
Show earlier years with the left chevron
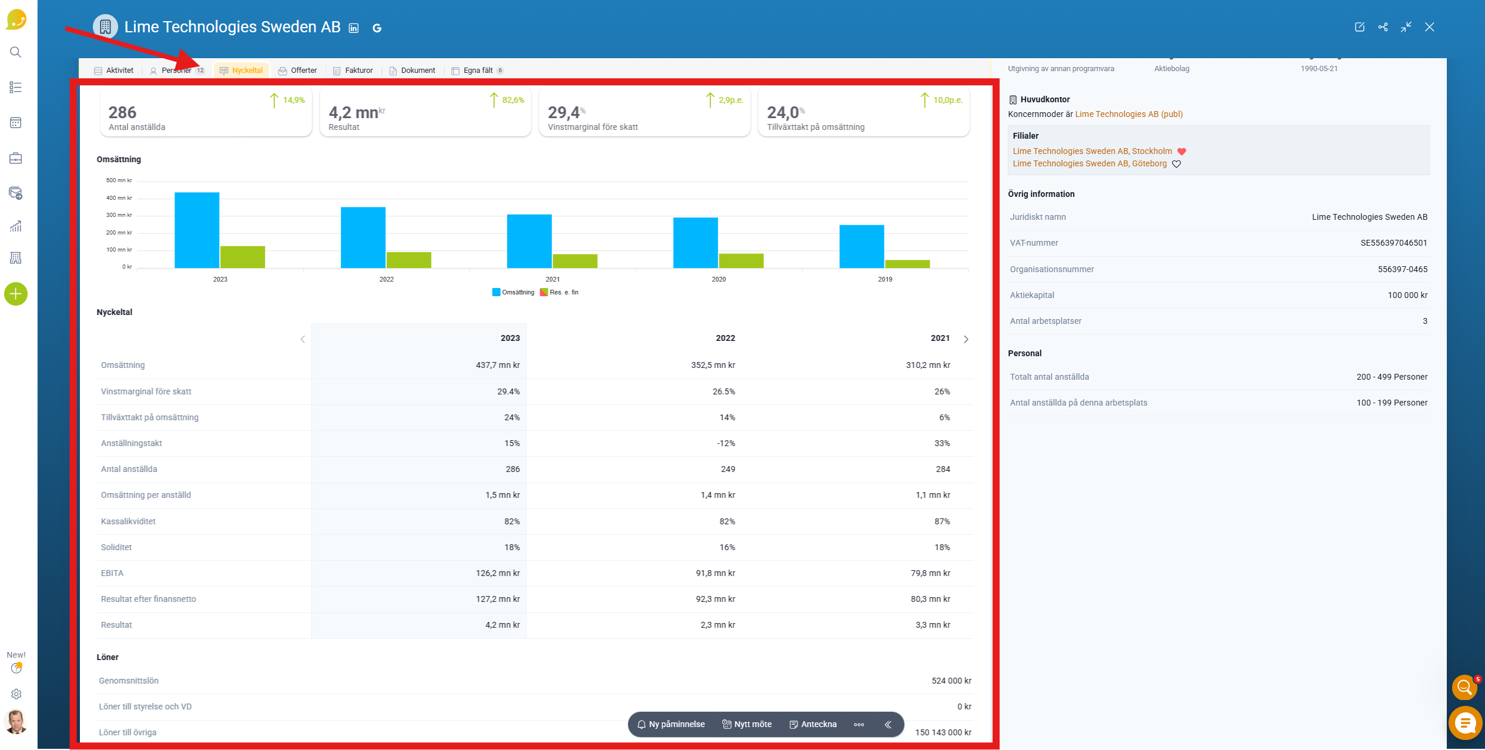[x=303, y=339]
